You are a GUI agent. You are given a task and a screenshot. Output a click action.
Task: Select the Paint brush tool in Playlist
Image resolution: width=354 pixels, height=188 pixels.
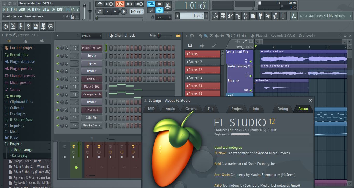[x=206, y=36]
